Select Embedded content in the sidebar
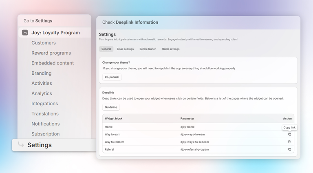313x173 pixels. tap(53, 63)
